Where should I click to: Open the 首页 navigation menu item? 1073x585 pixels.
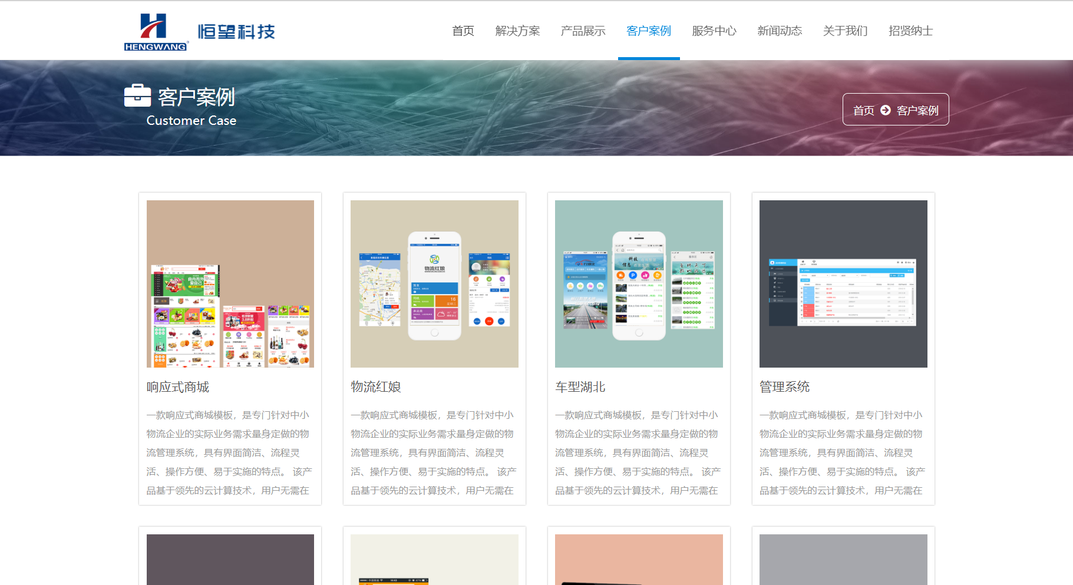tap(463, 31)
